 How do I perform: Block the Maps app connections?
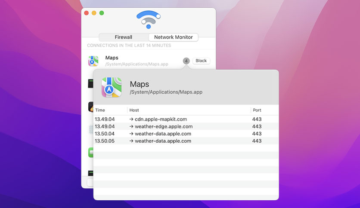[x=201, y=61]
